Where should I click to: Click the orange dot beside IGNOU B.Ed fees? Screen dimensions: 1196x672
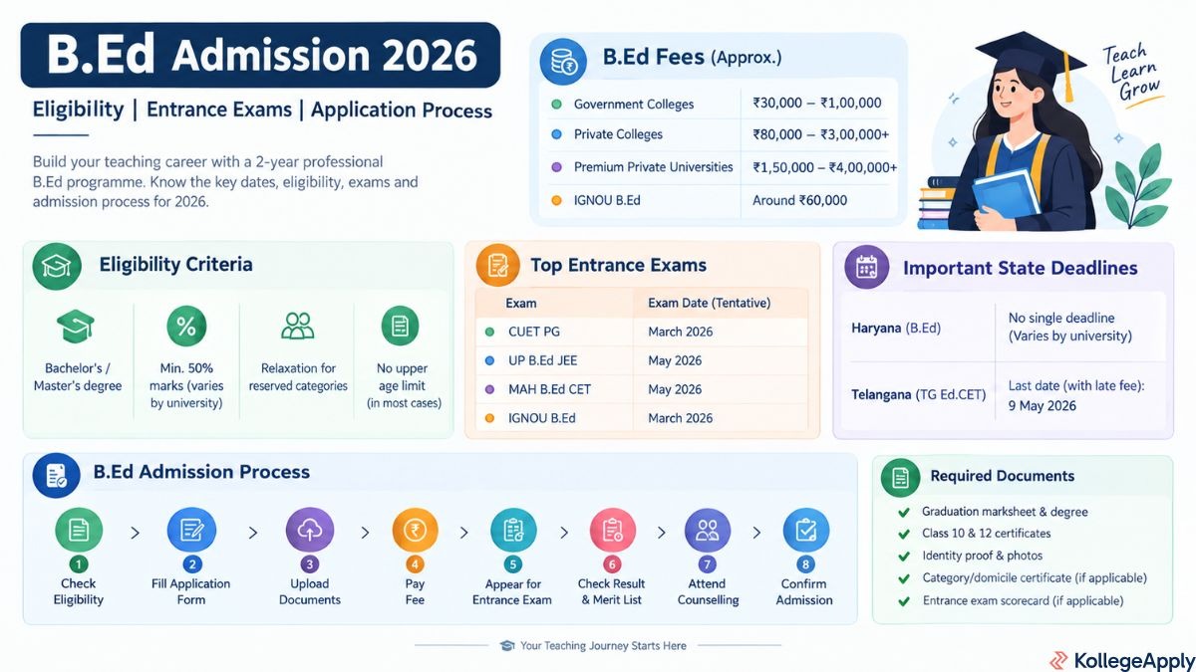coord(555,200)
